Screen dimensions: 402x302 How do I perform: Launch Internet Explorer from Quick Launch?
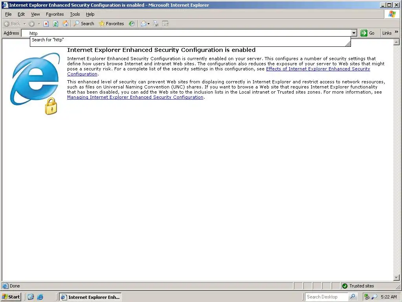[40, 297]
